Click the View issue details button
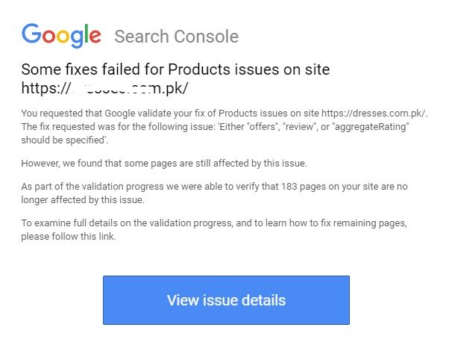This screenshot has width=452, height=354. click(x=226, y=300)
